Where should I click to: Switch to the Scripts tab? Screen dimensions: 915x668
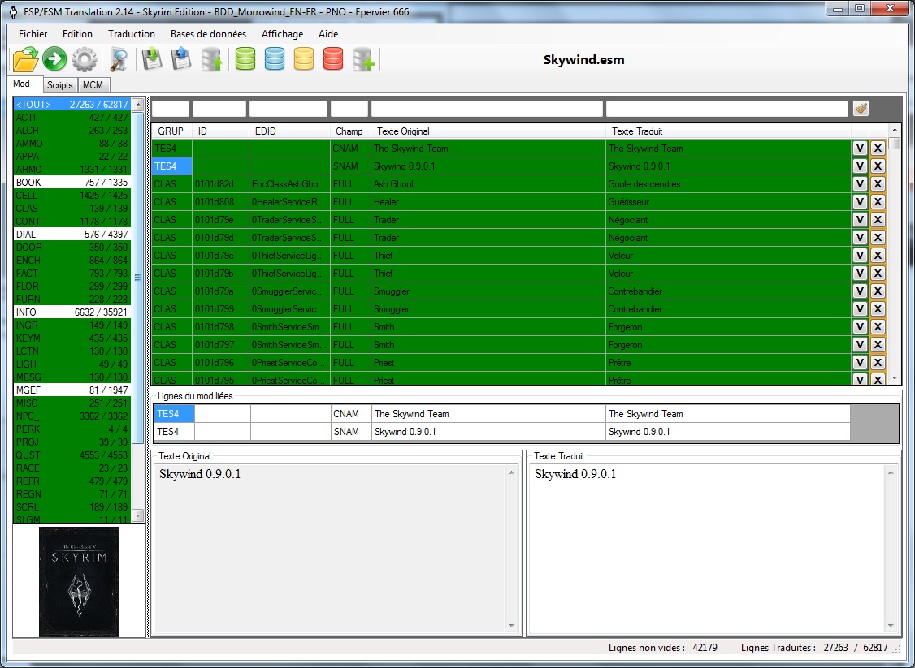click(x=60, y=85)
